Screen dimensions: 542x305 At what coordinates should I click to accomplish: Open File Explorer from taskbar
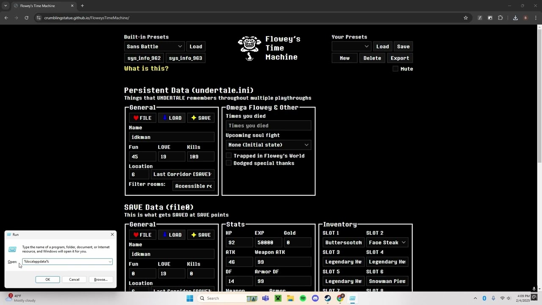(290, 298)
